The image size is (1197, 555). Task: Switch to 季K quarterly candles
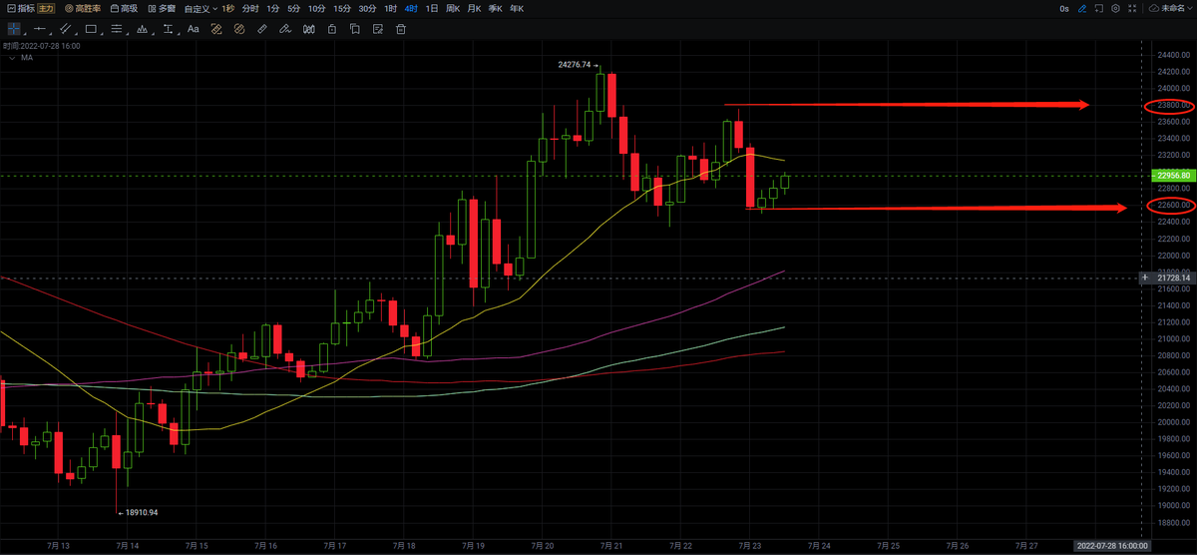coord(495,8)
